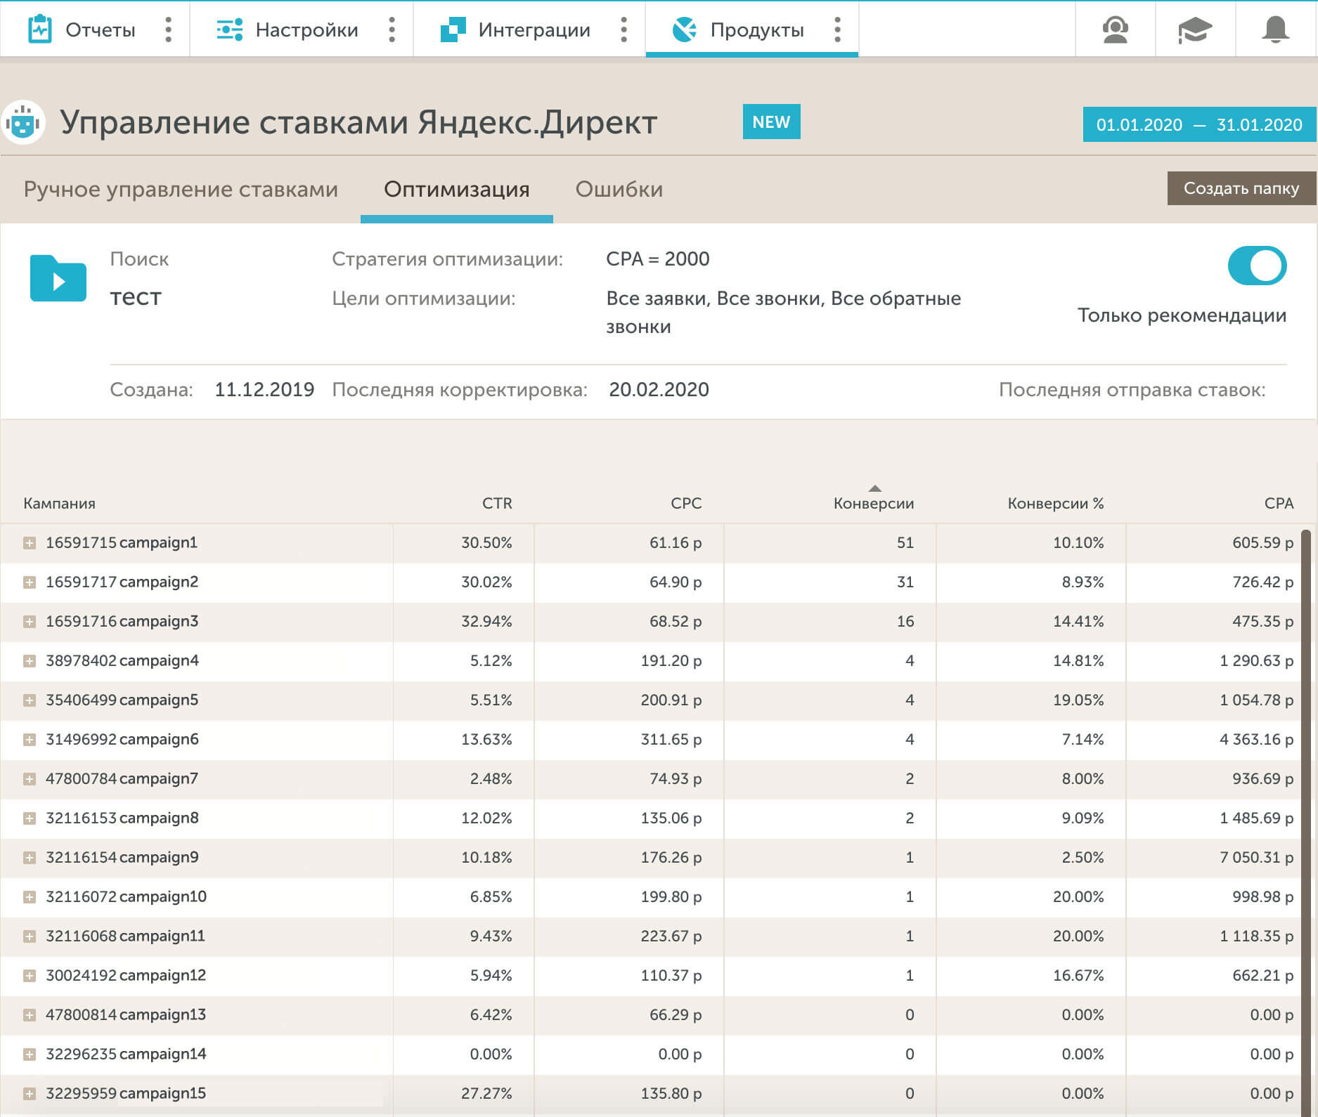Click the robot icon beside page title
The image size is (1318, 1117).
tap(23, 122)
